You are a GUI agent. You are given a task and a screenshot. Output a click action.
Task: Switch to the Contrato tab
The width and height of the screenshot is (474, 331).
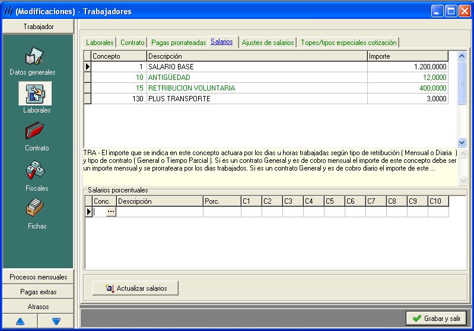click(x=132, y=43)
